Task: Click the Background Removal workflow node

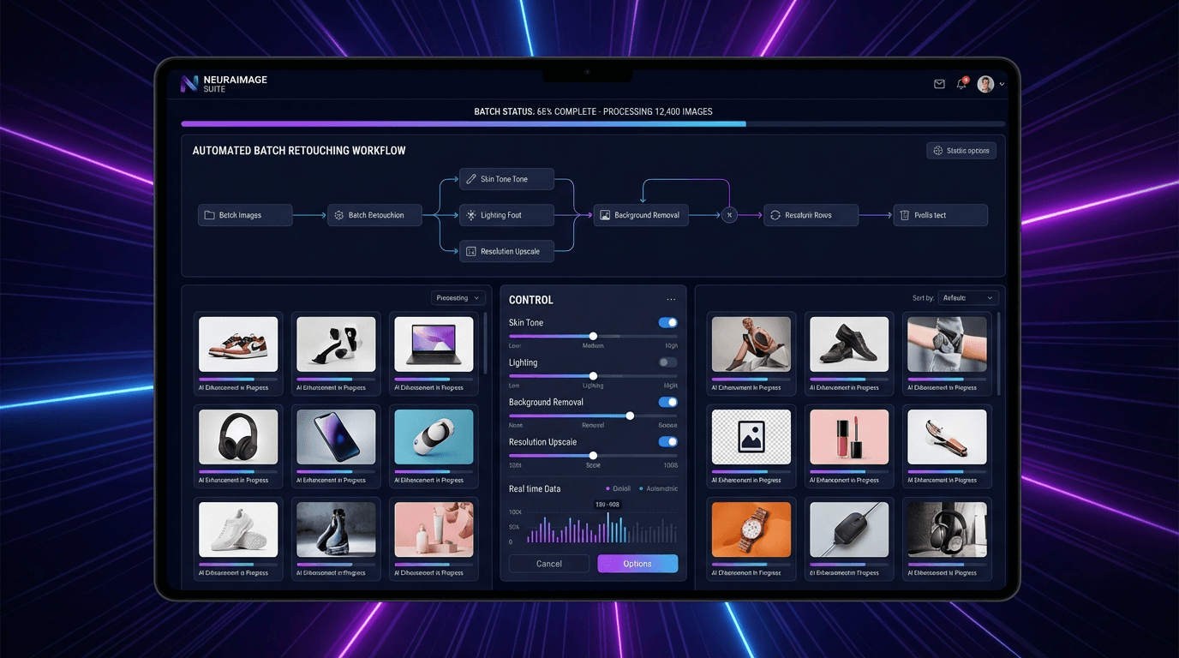Action: coord(641,215)
